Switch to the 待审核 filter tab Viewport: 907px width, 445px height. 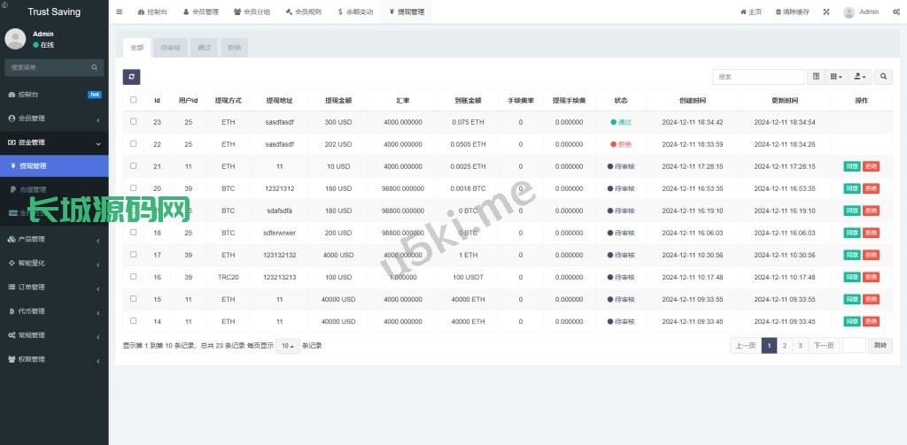[x=169, y=47]
